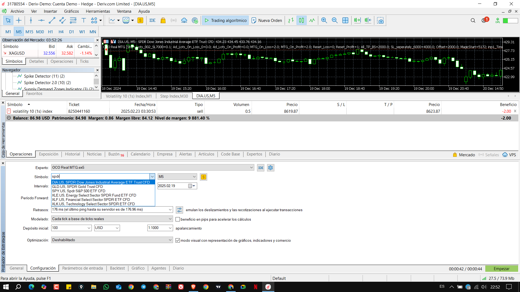This screenshot has height=292, width=520.
Task: Select the equidistant channel tool
Action: pyautogui.click(x=62, y=20)
